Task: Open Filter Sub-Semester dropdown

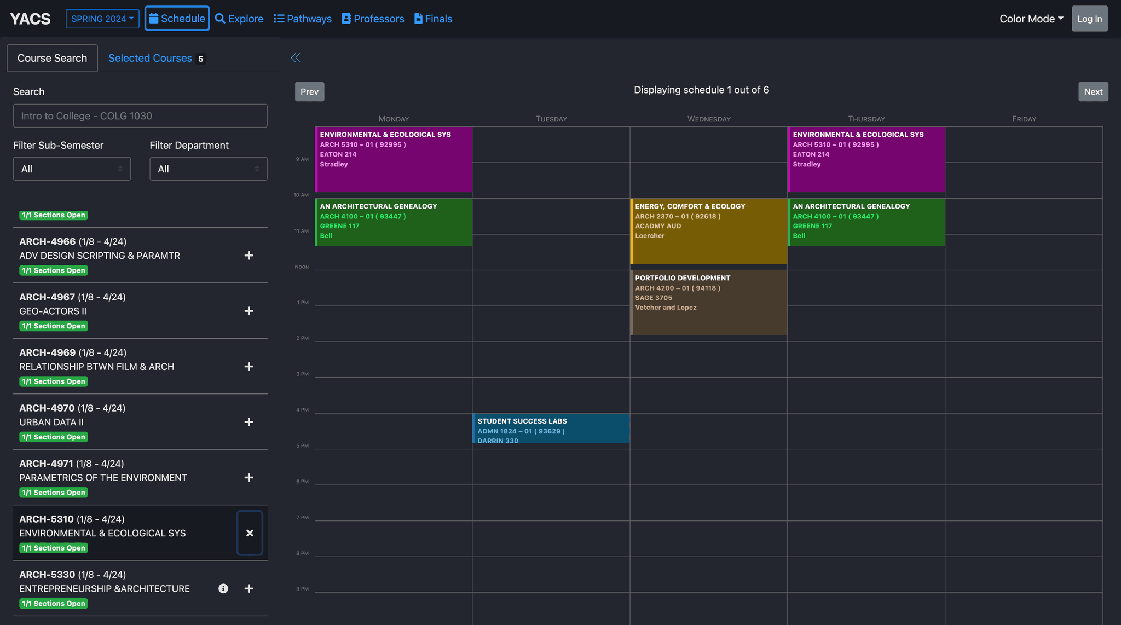Action: pyautogui.click(x=72, y=169)
